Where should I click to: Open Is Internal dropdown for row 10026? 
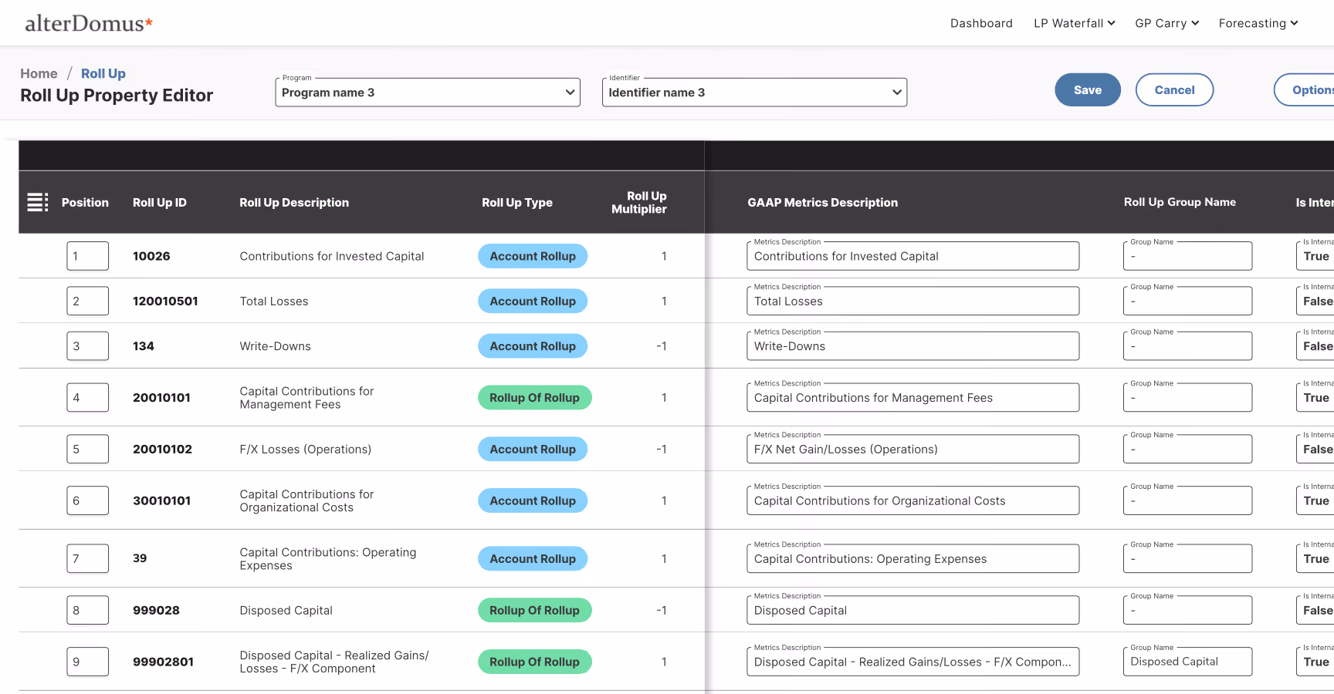(x=1315, y=256)
